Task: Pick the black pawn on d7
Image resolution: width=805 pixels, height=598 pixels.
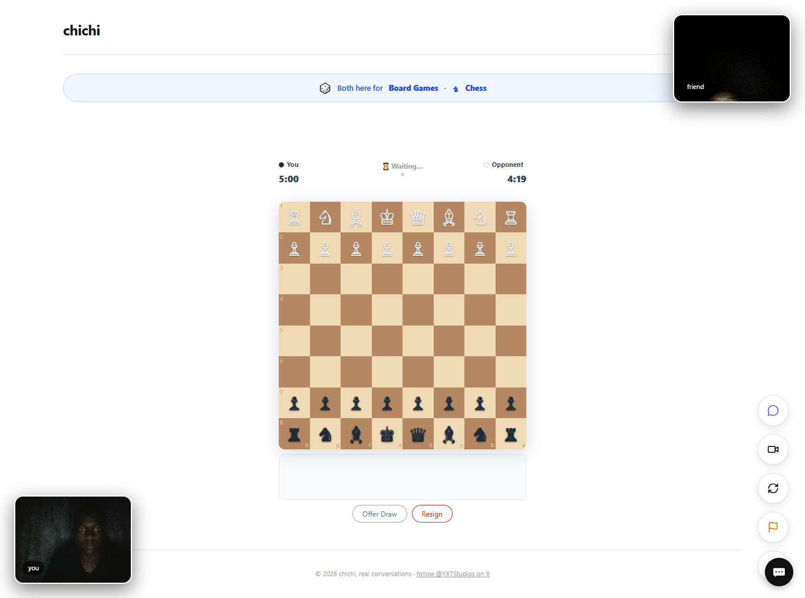Action: click(418, 403)
